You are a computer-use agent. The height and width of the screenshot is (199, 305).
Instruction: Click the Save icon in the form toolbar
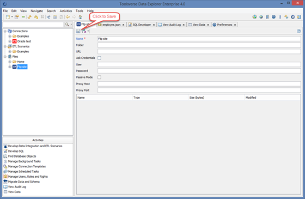pyautogui.click(x=78, y=31)
